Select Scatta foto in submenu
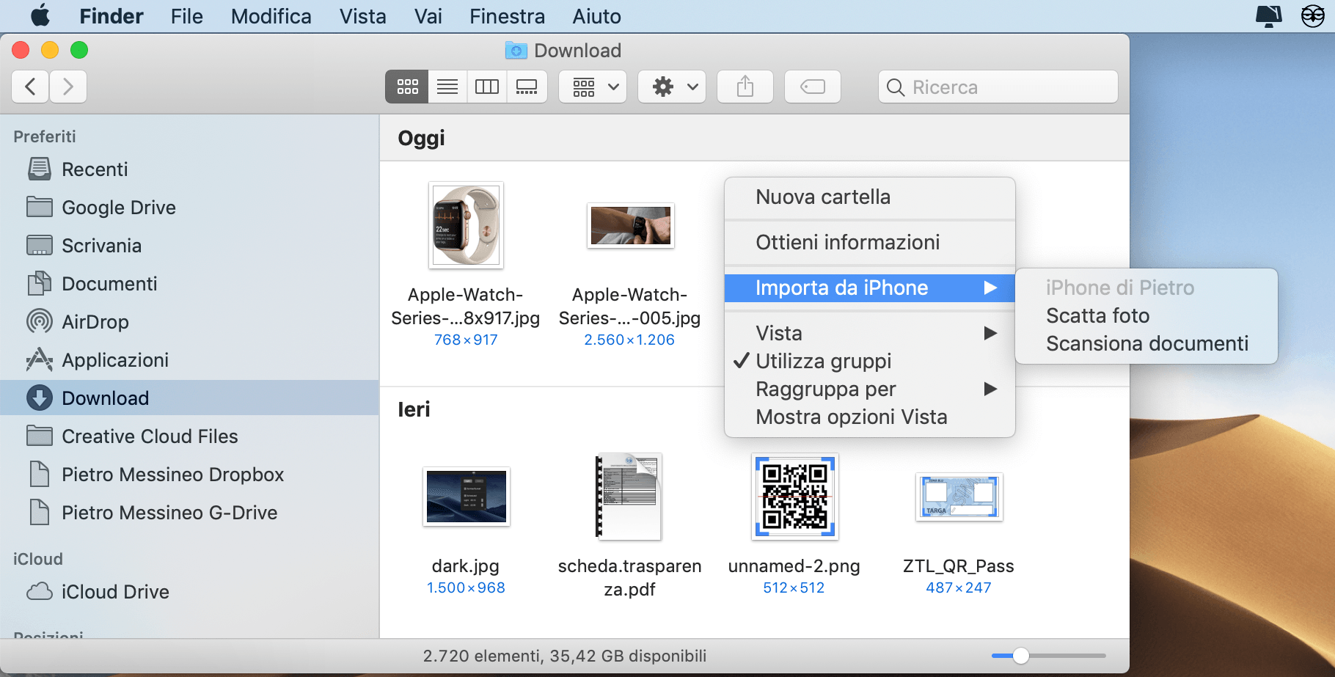Screen dimensions: 1335x677 point(1146,316)
